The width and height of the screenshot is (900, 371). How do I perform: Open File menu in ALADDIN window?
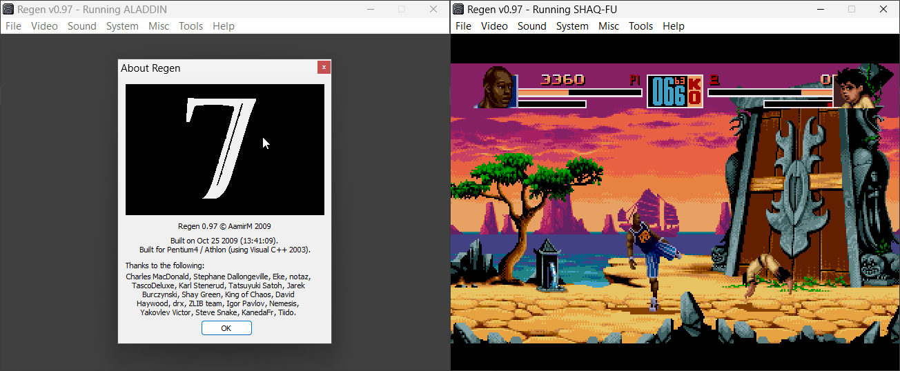point(13,26)
